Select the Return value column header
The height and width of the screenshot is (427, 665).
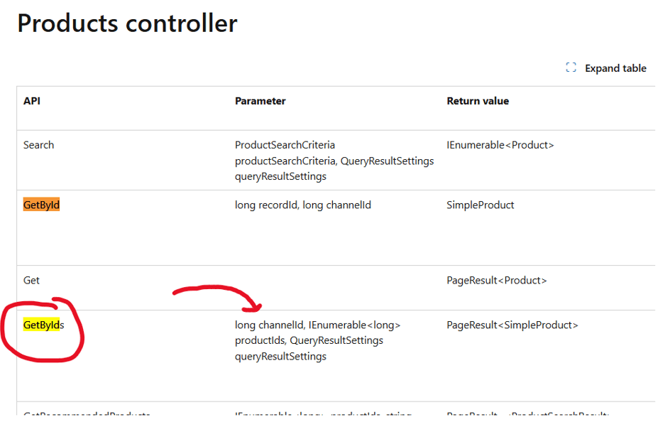point(478,101)
